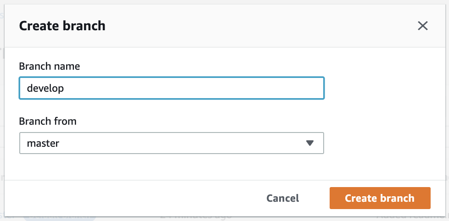Screen dimensions: 449x221
Task: Open the Branch from dropdown
Action: click(171, 143)
